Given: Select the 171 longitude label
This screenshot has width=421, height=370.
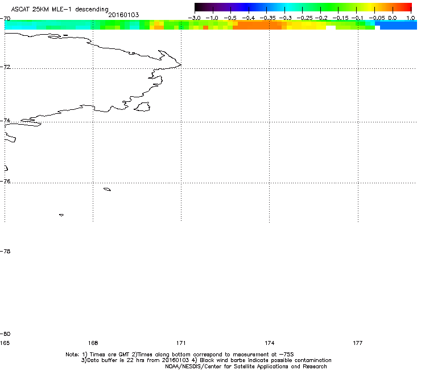Looking at the screenshot, I should [181, 343].
